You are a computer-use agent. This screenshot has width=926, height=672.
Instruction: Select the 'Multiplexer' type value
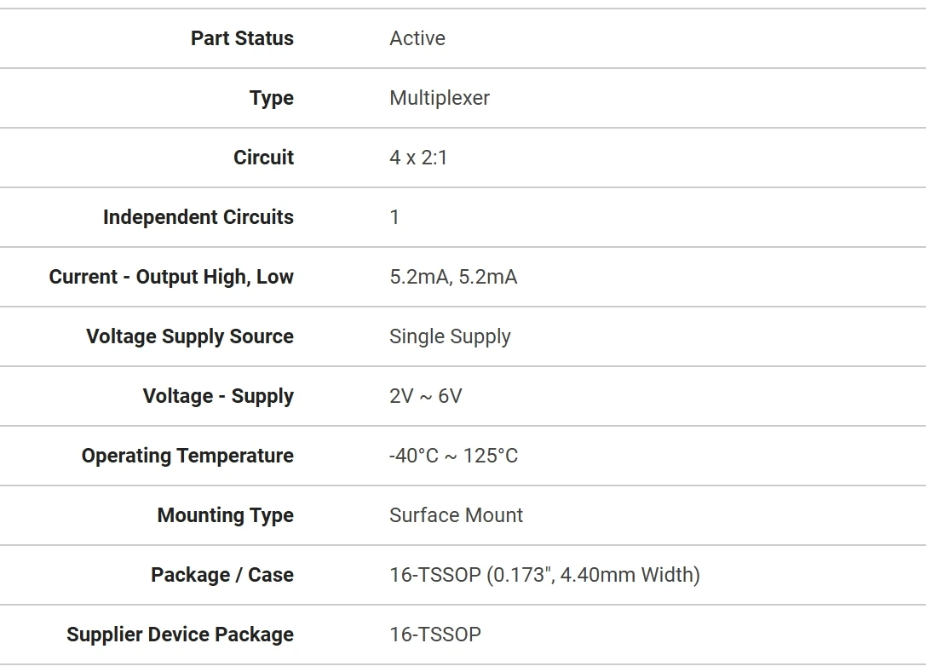point(440,98)
